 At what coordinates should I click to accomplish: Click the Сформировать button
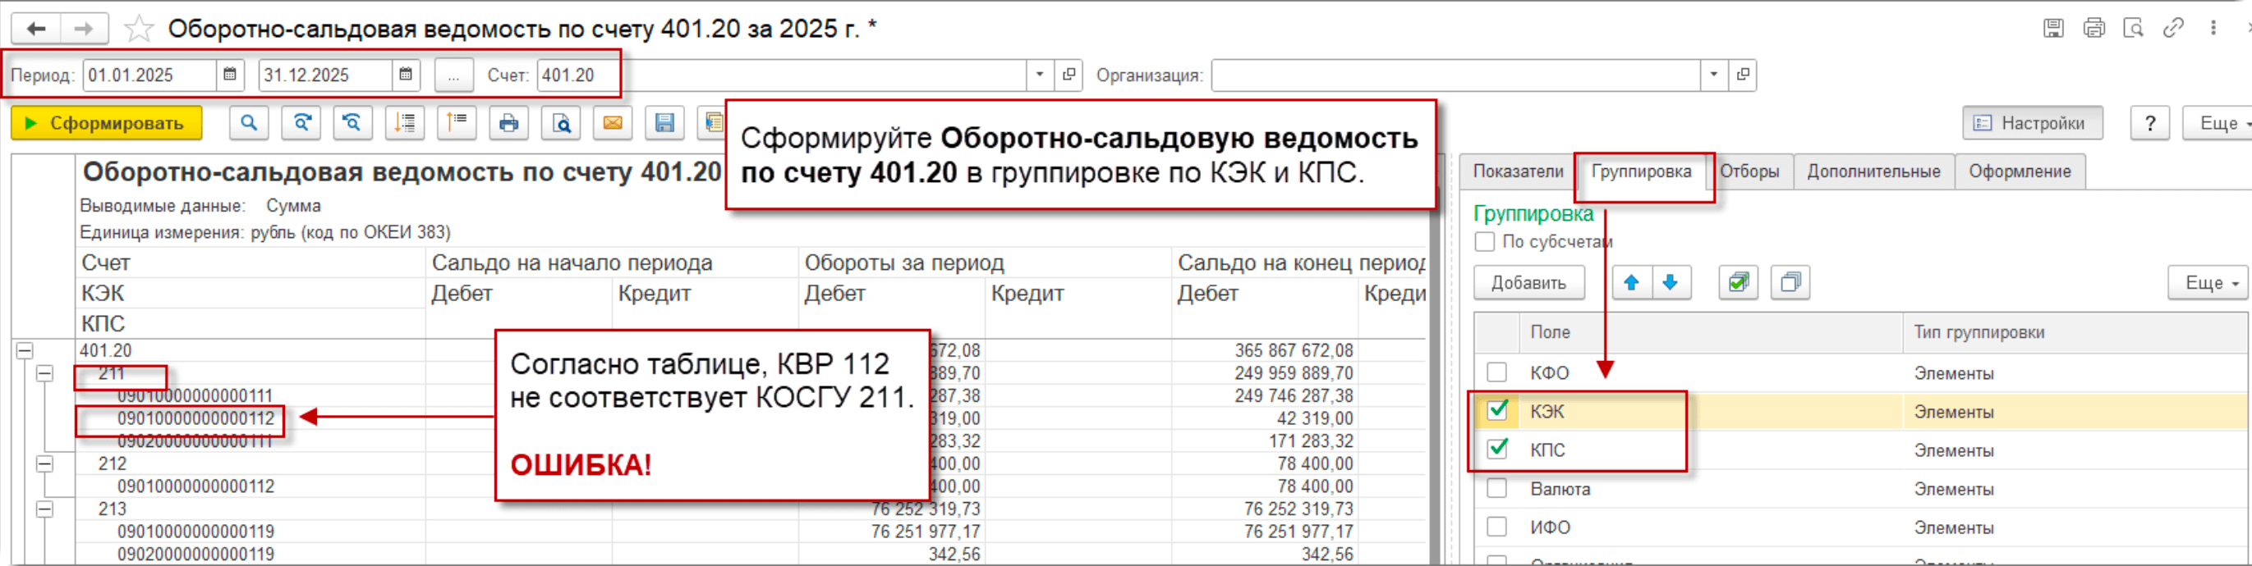tap(107, 123)
